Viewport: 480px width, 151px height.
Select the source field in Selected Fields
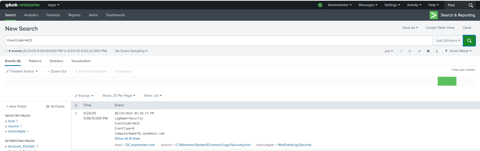coord(13,126)
